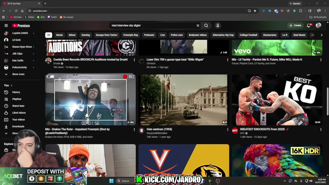Reload the page

(x=16, y=11)
